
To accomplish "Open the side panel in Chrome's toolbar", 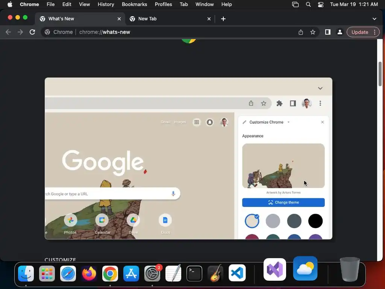I will point(327,32).
